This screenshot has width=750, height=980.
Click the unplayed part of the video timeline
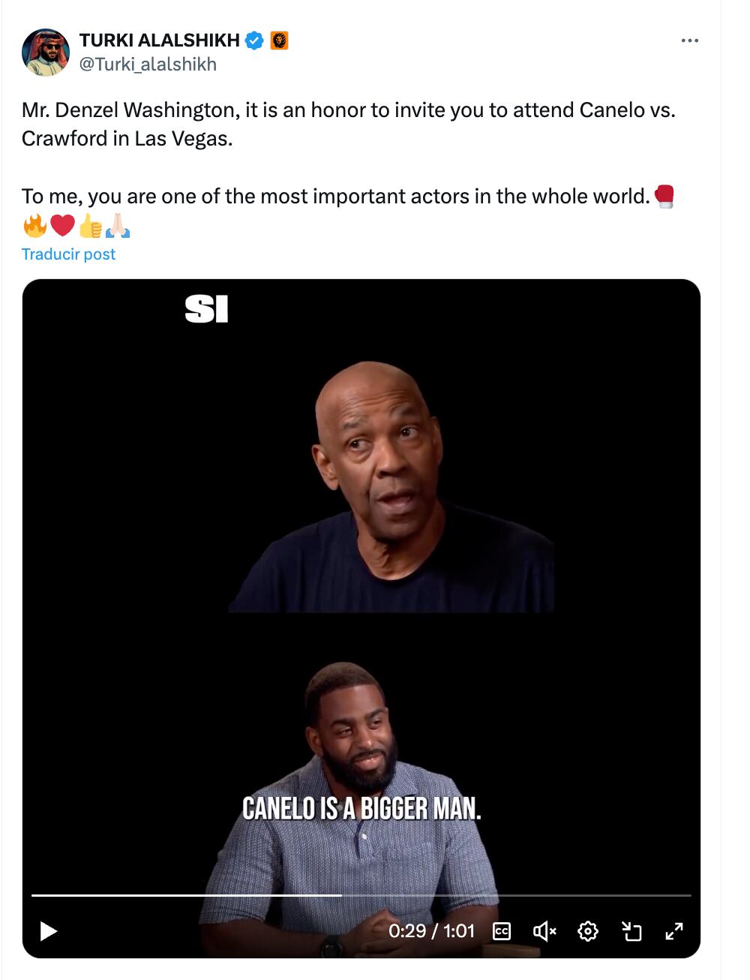tap(516, 895)
